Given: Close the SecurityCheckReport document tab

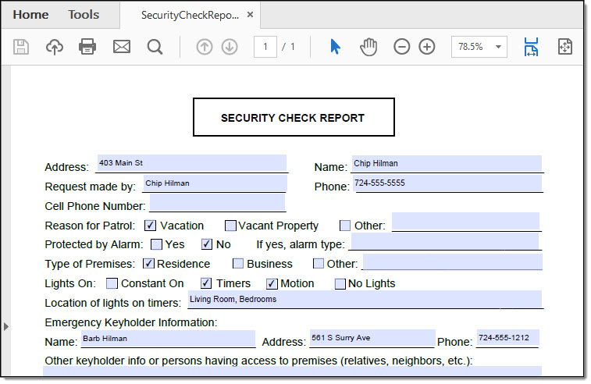Looking at the screenshot, I should click(250, 15).
